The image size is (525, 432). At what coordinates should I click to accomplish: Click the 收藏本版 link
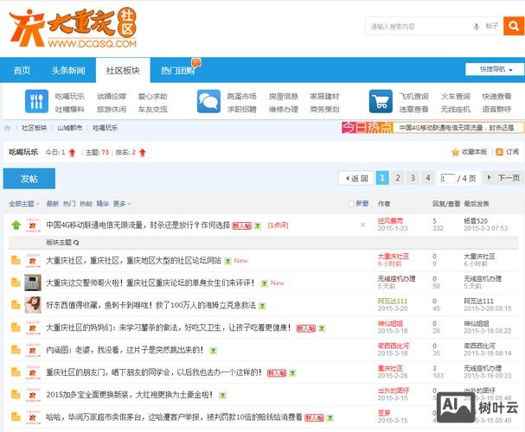474,152
